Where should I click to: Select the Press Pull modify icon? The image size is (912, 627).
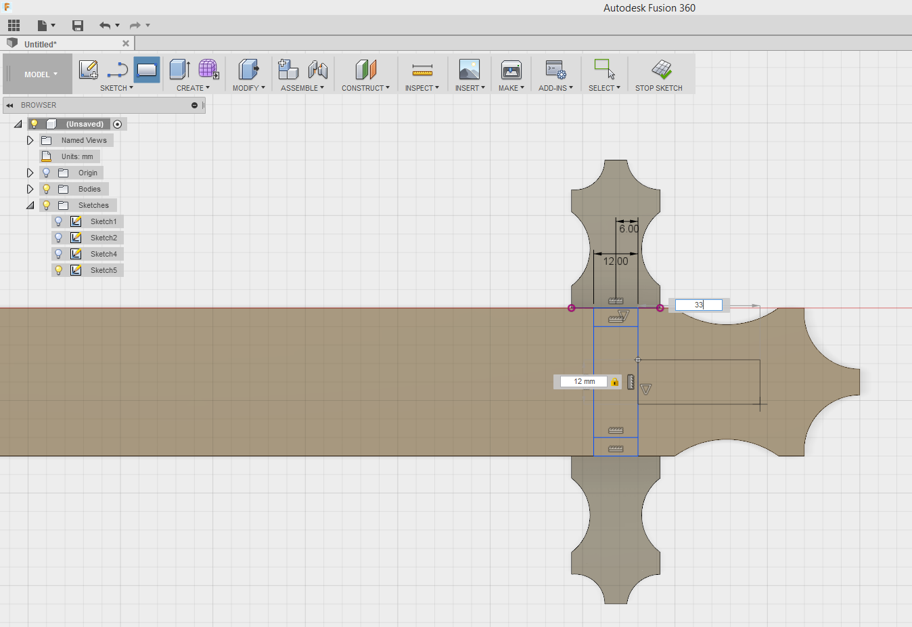(x=249, y=70)
